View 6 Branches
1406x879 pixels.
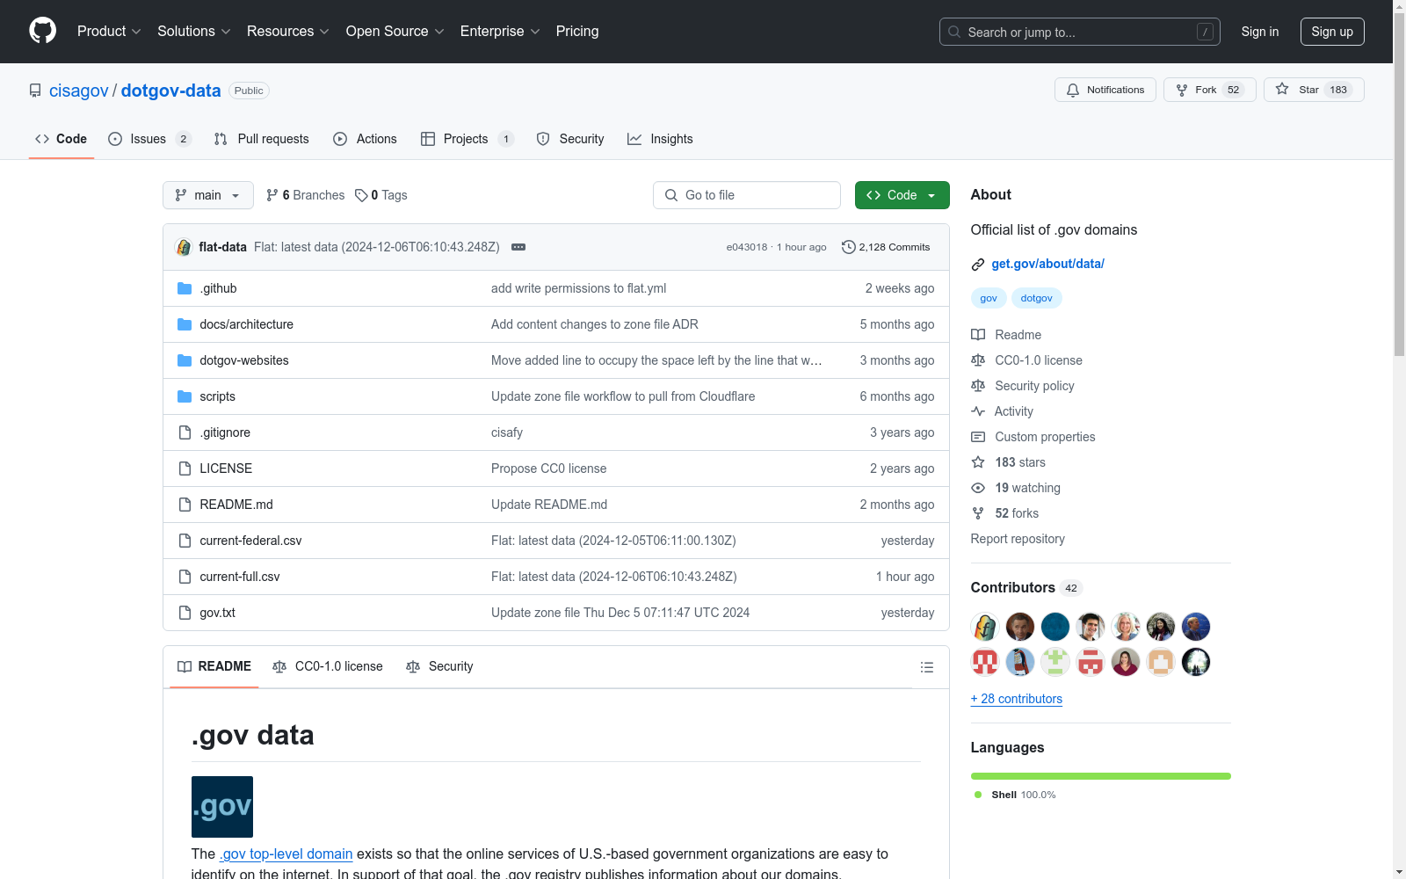pos(306,195)
